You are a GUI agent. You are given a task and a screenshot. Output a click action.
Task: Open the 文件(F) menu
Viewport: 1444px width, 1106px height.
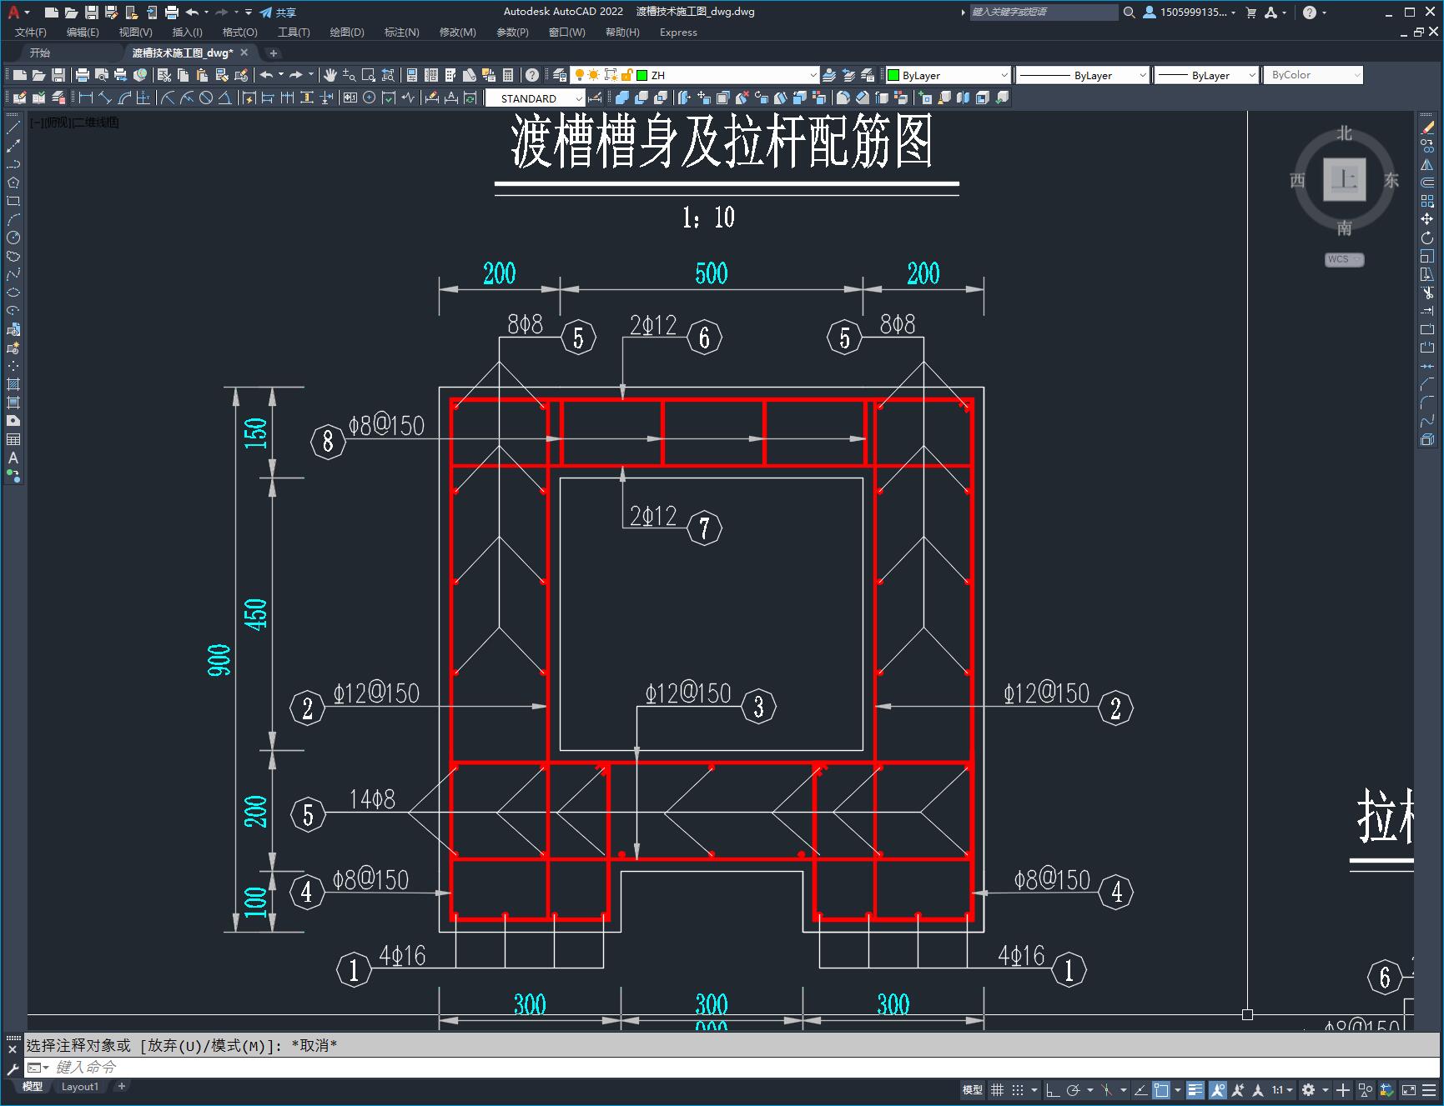click(31, 33)
